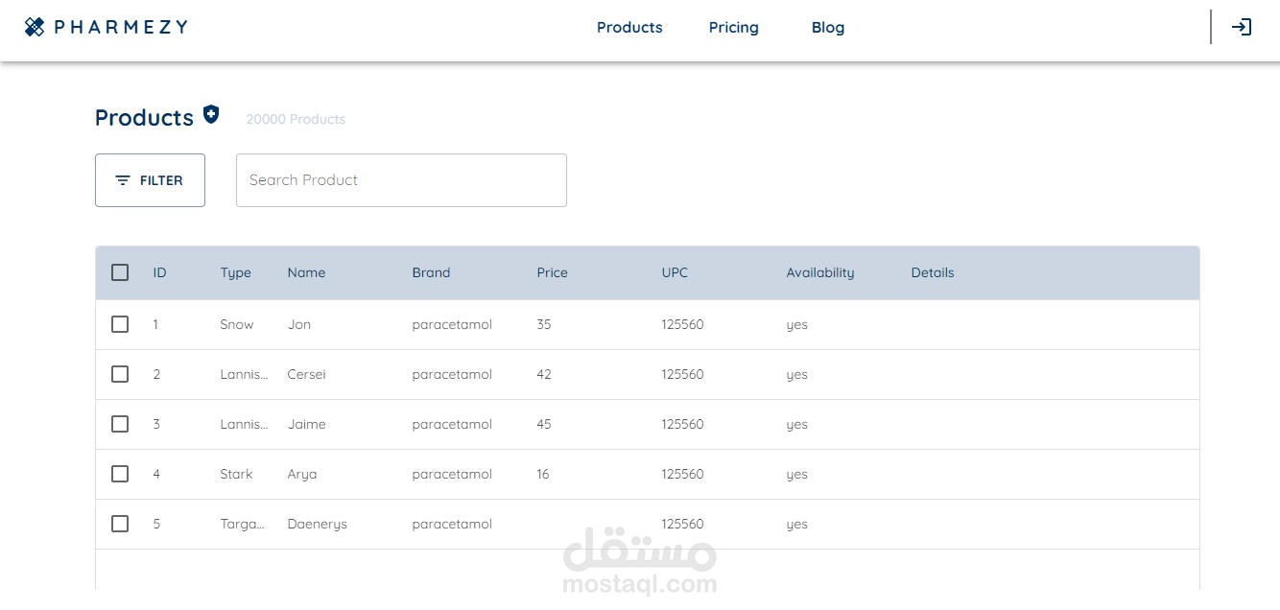Image resolution: width=1280 pixels, height=610 pixels.
Task: Open the FILTER button
Action: 150,180
